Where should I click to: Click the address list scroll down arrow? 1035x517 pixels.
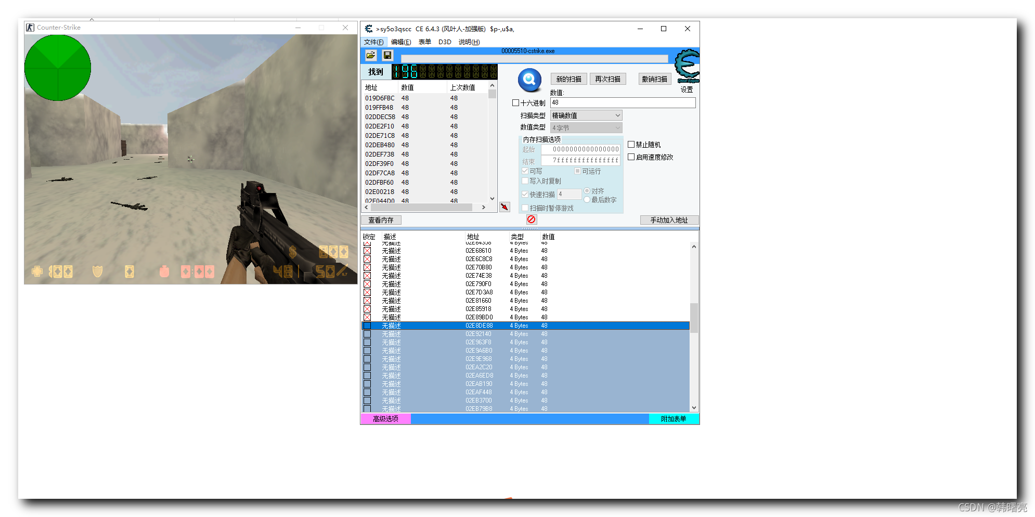point(694,408)
